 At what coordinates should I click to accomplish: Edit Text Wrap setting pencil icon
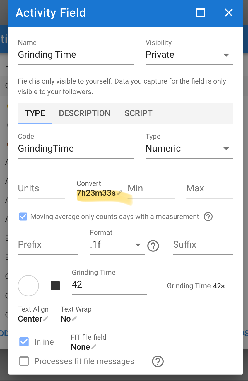(74, 319)
